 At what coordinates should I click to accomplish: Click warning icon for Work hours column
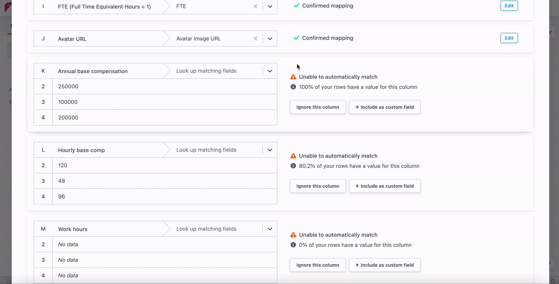point(293,234)
